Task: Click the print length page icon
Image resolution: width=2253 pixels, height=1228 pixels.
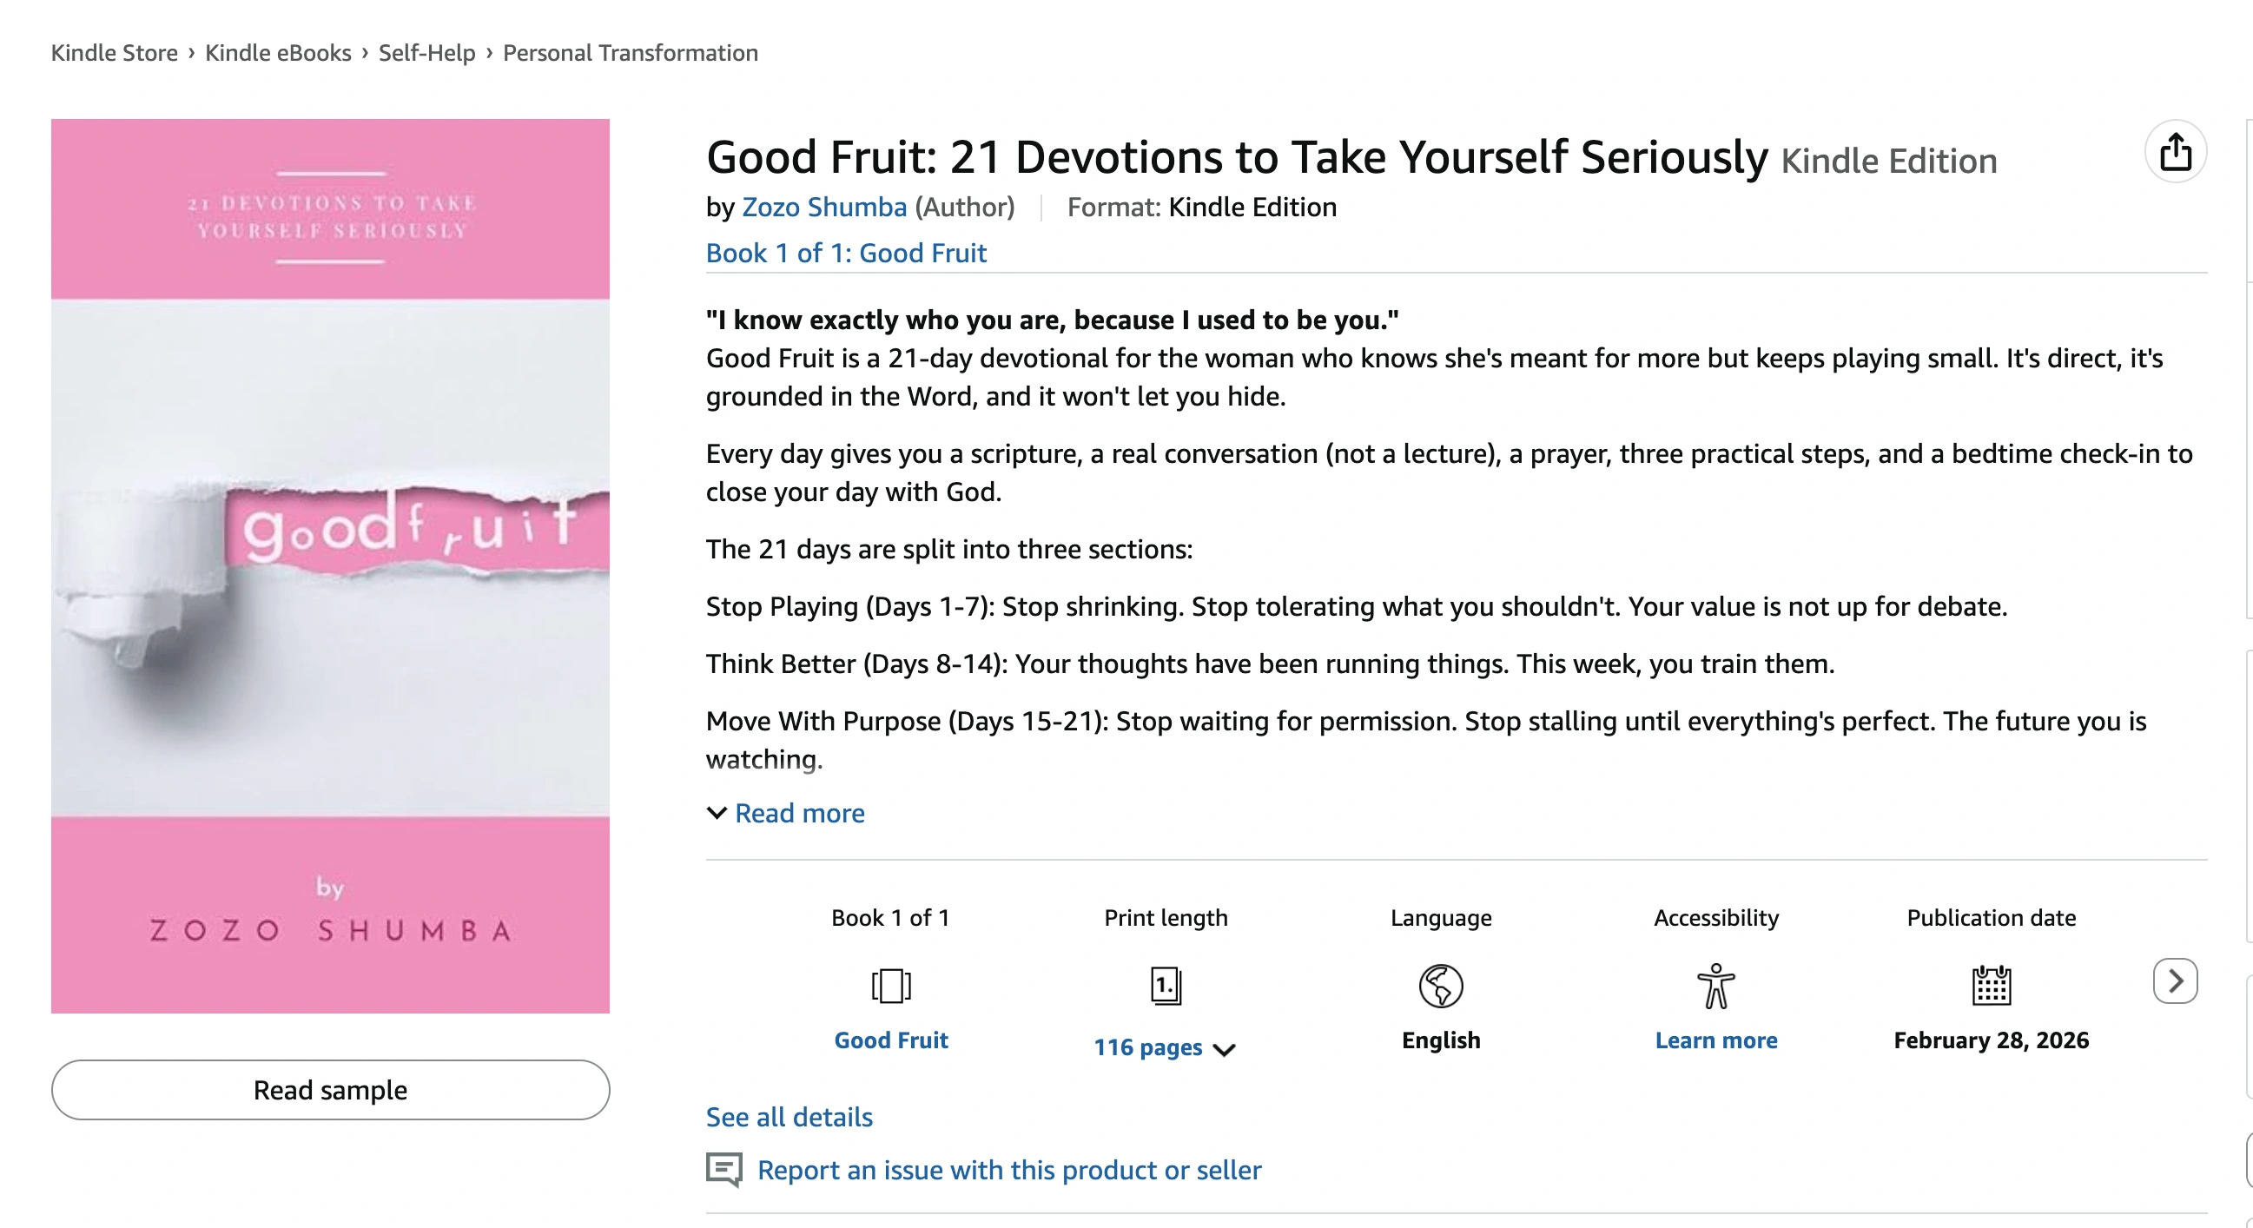Action: tap(1165, 986)
